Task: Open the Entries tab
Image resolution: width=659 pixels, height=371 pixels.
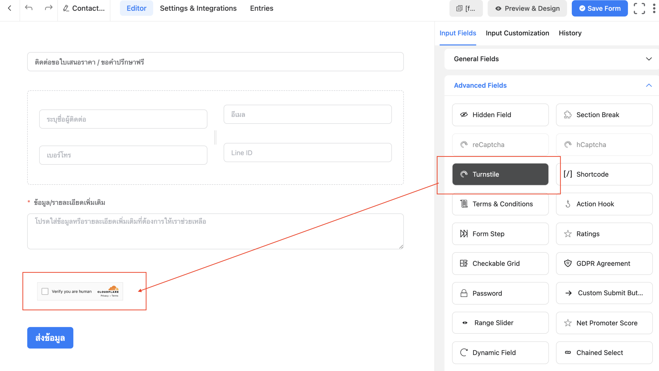Action: [x=262, y=8]
